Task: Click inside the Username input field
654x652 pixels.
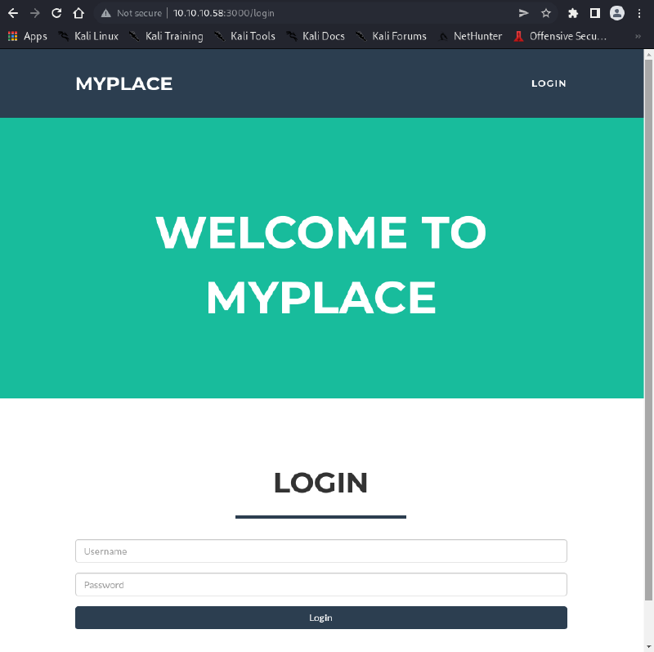Action: point(320,551)
